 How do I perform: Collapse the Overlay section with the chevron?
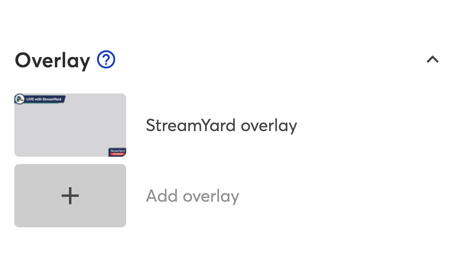click(x=433, y=59)
